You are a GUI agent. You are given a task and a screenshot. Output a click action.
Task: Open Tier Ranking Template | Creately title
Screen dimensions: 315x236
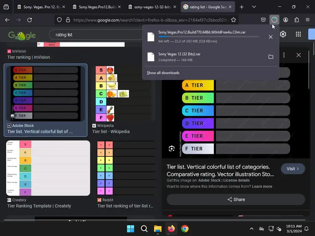(39, 206)
